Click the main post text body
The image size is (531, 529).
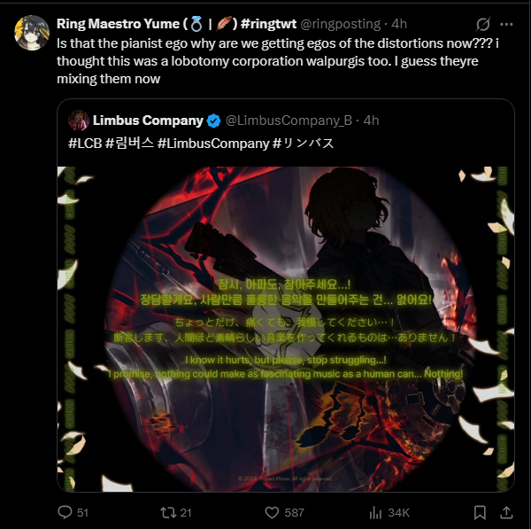278,61
